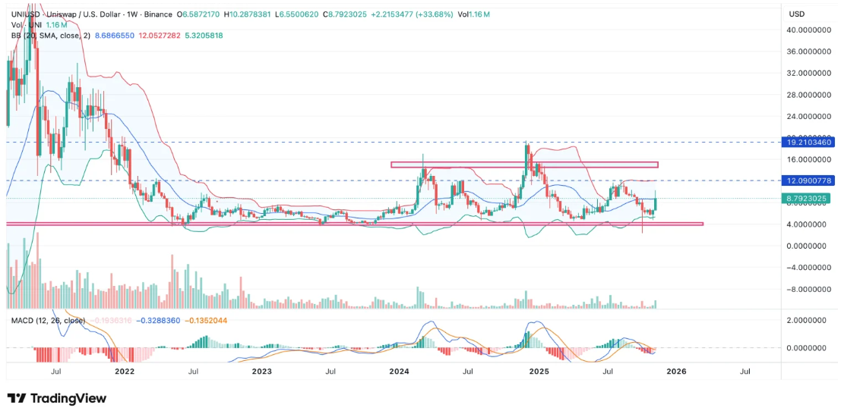Screen dimensions: 841x411
Task: Click the 2023 label on time axis
Action: 262,372
